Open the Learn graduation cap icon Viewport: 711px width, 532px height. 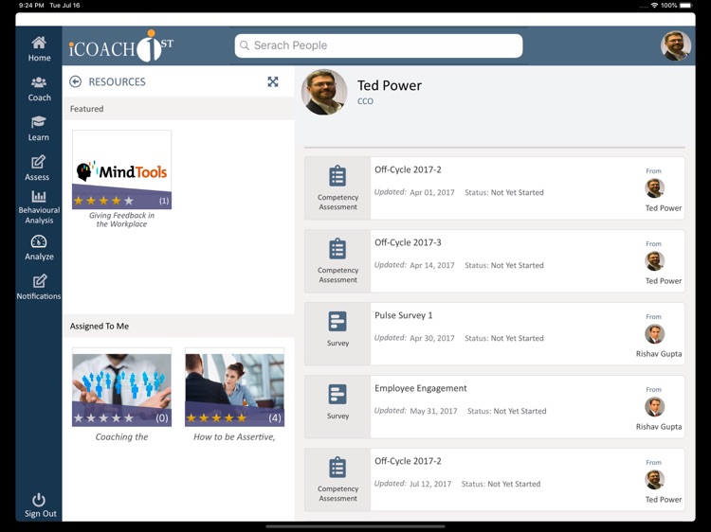pyautogui.click(x=39, y=122)
